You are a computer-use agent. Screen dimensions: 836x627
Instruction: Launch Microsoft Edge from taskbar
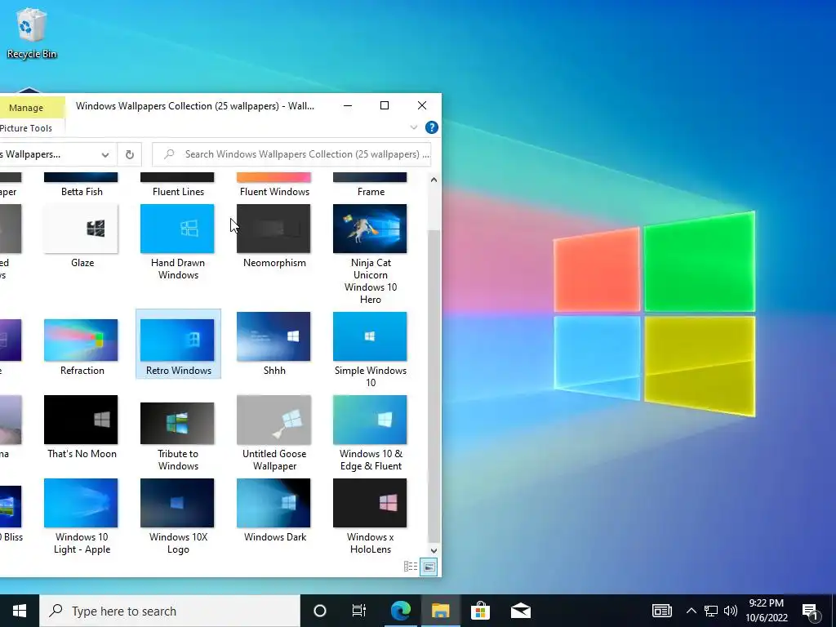(x=400, y=611)
